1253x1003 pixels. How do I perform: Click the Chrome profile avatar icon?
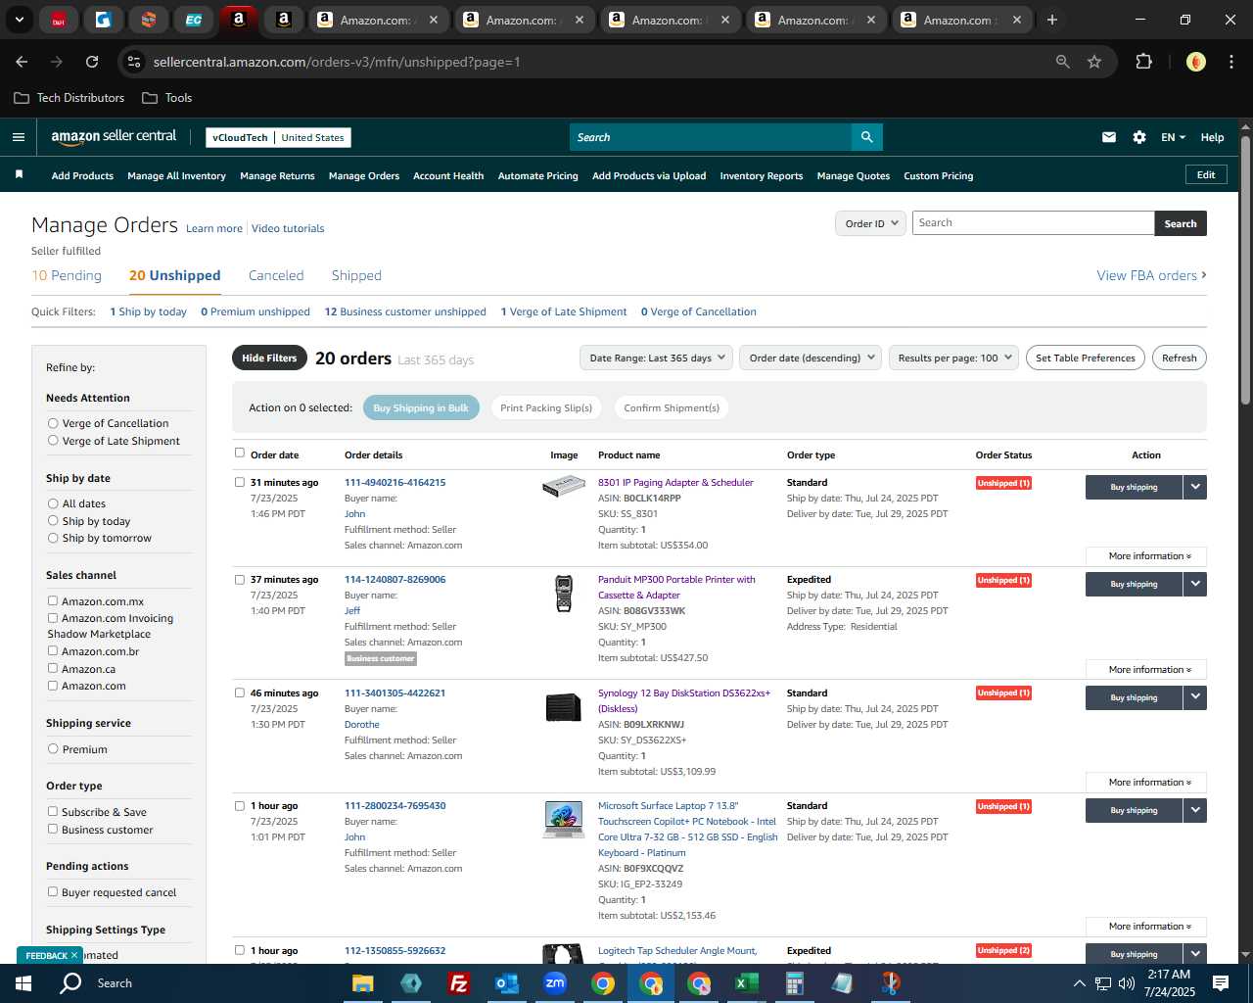[1196, 62]
